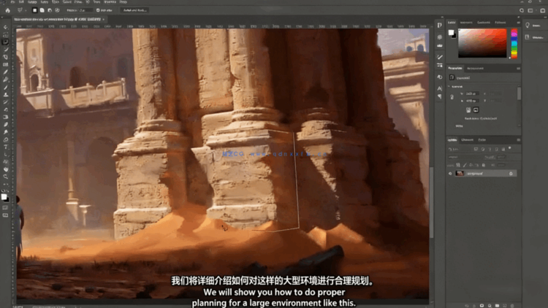Toggle lock transparent pixels in Layers panel

coord(458,165)
